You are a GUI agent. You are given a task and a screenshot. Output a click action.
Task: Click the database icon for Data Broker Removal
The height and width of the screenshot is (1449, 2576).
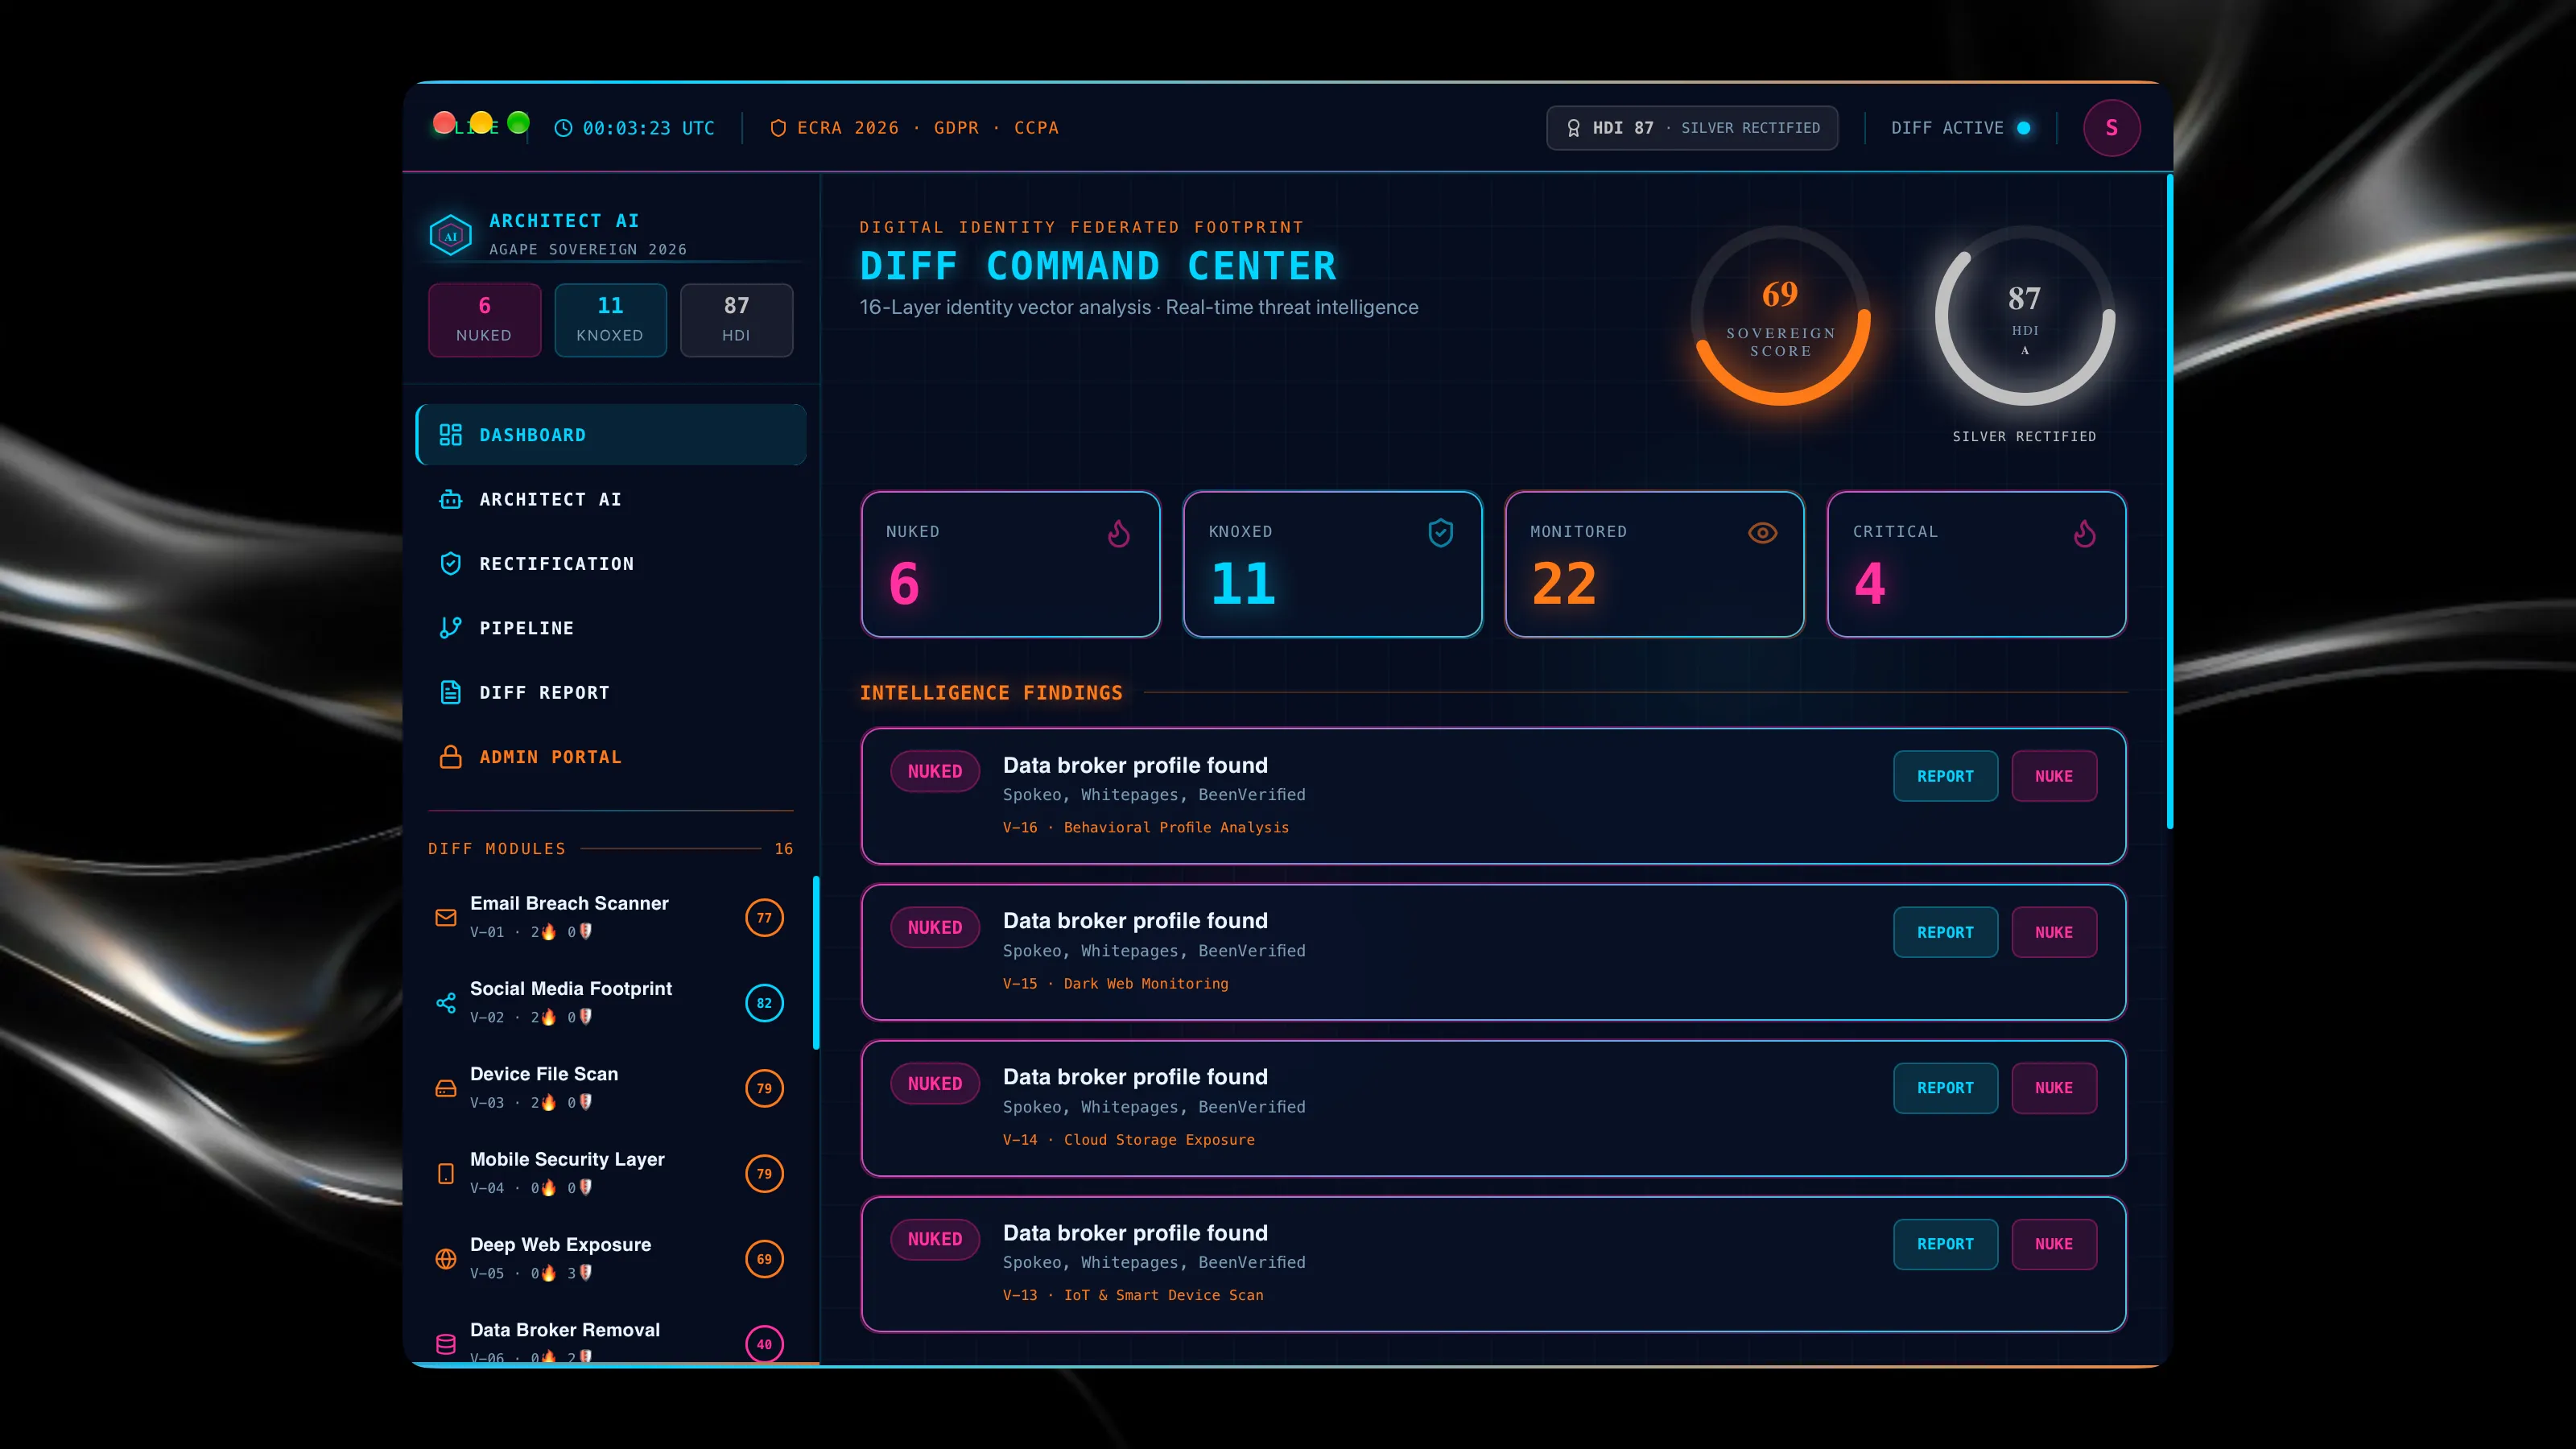click(446, 1344)
